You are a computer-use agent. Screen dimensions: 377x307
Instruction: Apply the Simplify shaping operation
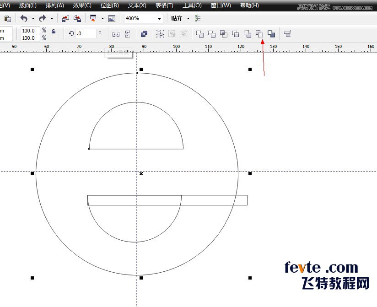coord(235,34)
